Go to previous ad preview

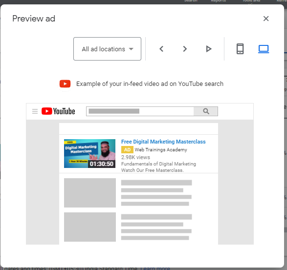pos(161,49)
